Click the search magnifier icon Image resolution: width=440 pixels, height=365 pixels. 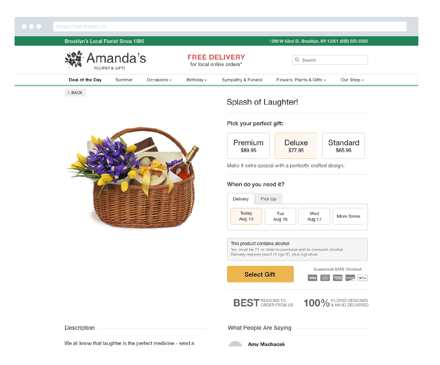tap(297, 60)
